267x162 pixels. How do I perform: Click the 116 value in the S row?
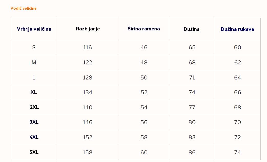pos(88,48)
